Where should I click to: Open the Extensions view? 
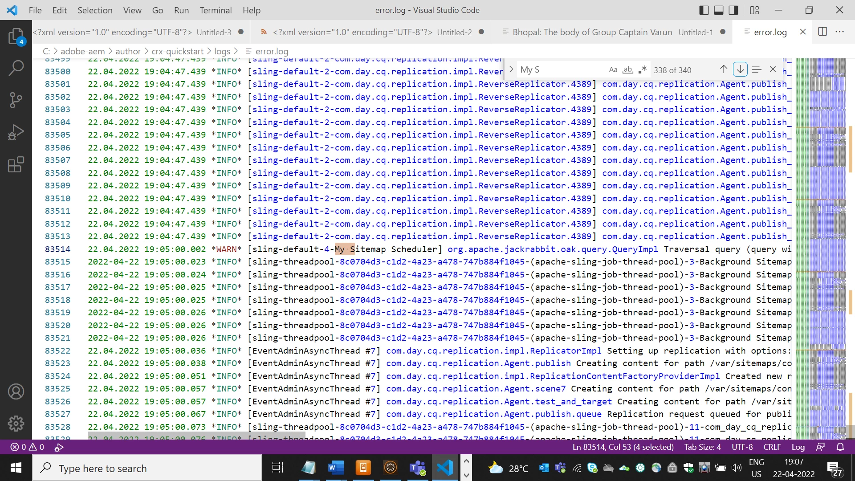16,164
